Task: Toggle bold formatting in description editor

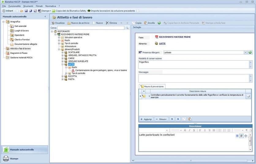Action: coord(185,130)
